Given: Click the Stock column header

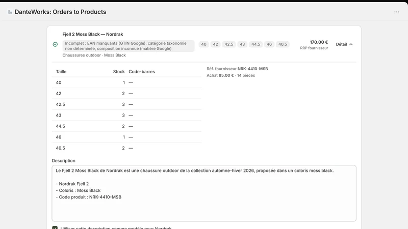Looking at the screenshot, I should click(x=119, y=72).
